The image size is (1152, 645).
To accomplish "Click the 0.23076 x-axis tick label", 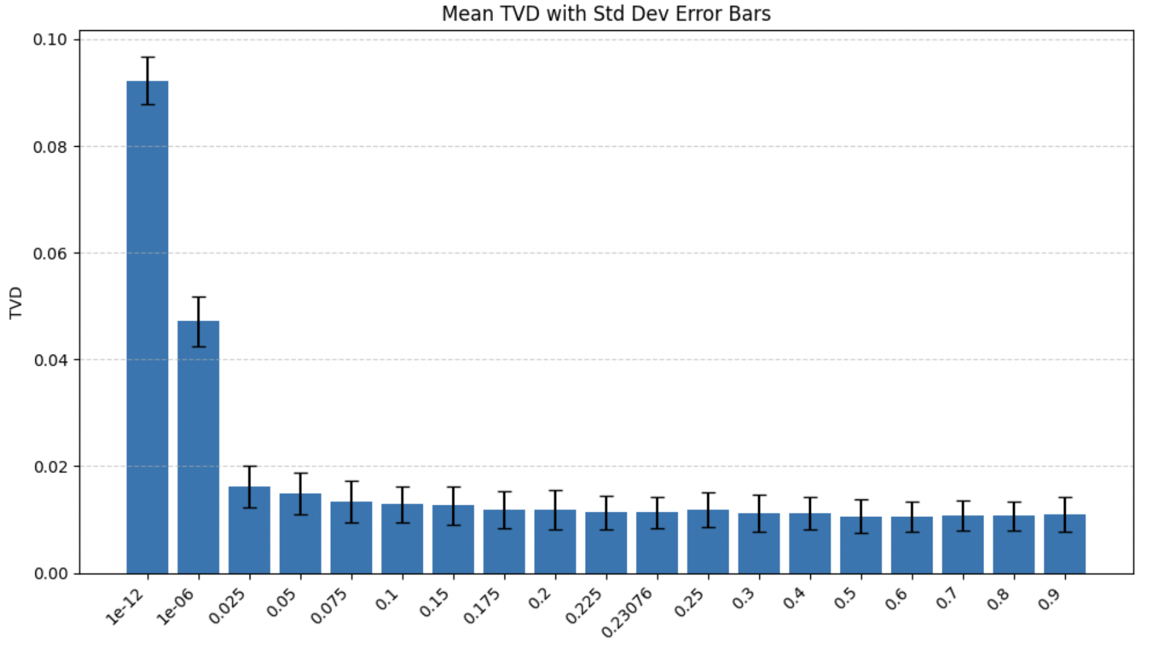I will point(627,613).
